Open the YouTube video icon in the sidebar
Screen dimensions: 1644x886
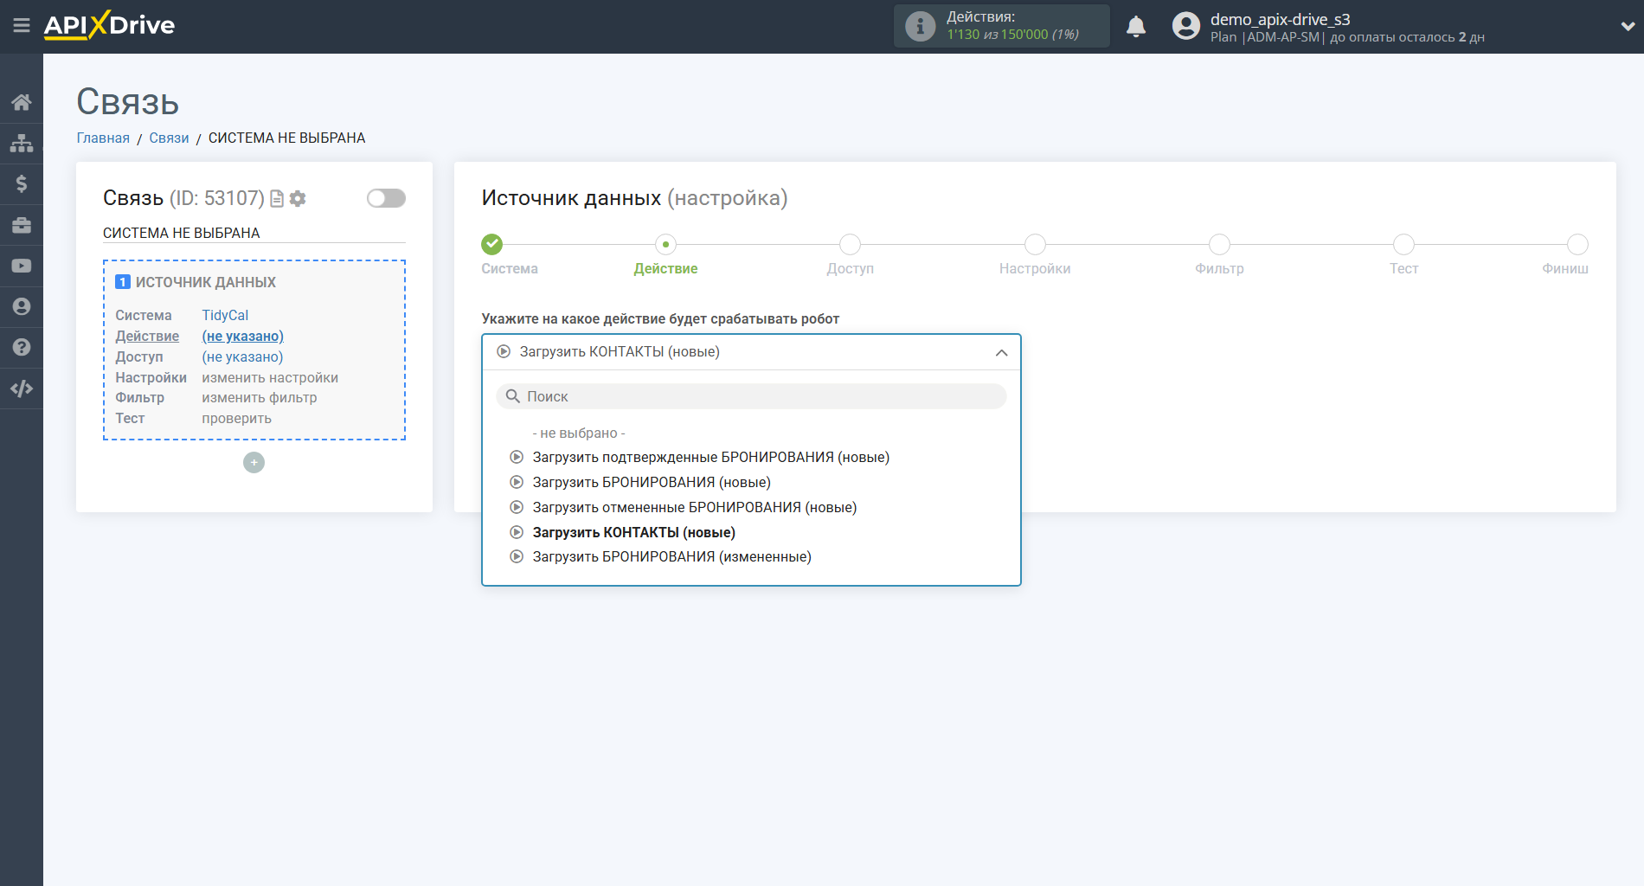[x=22, y=266]
